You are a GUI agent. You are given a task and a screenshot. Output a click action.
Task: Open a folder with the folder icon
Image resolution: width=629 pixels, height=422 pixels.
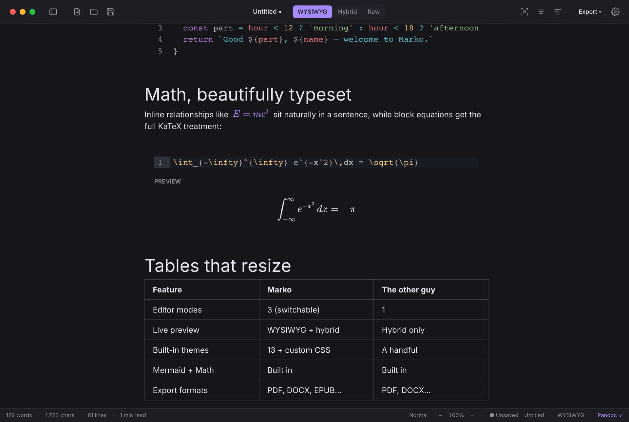click(x=94, y=12)
